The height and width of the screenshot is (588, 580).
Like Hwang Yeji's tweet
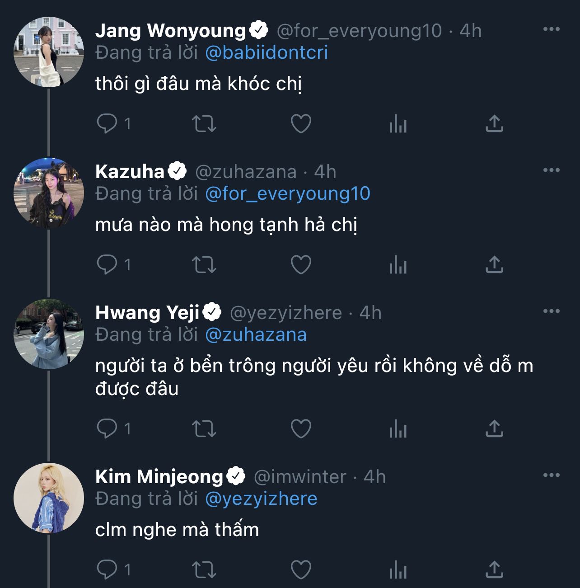[x=301, y=428]
